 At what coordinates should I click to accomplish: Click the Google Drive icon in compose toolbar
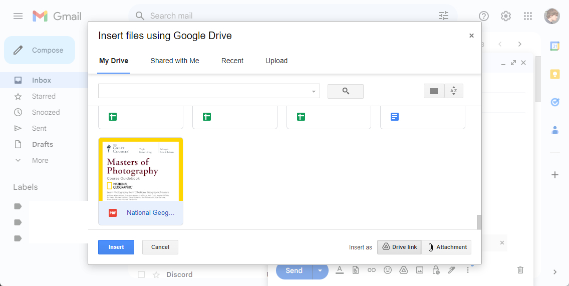click(x=404, y=270)
